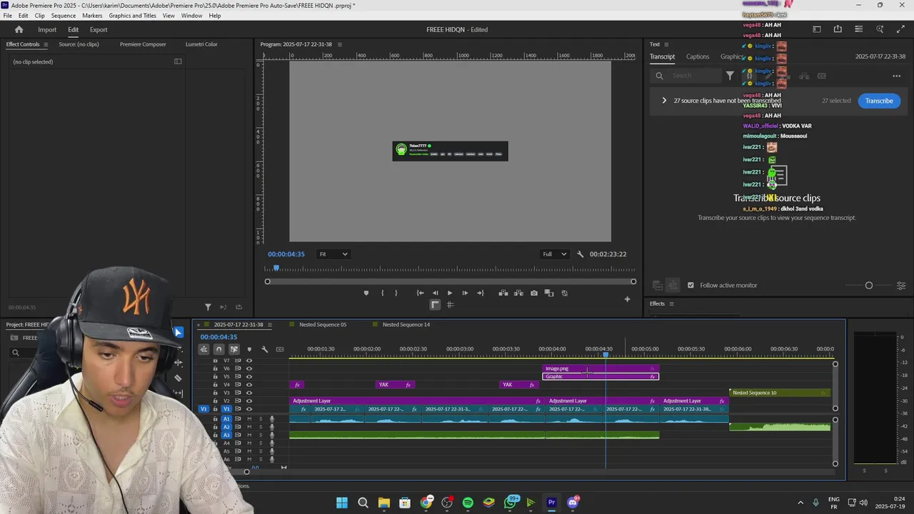Click Mark In button in Program monitor

coord(382,293)
